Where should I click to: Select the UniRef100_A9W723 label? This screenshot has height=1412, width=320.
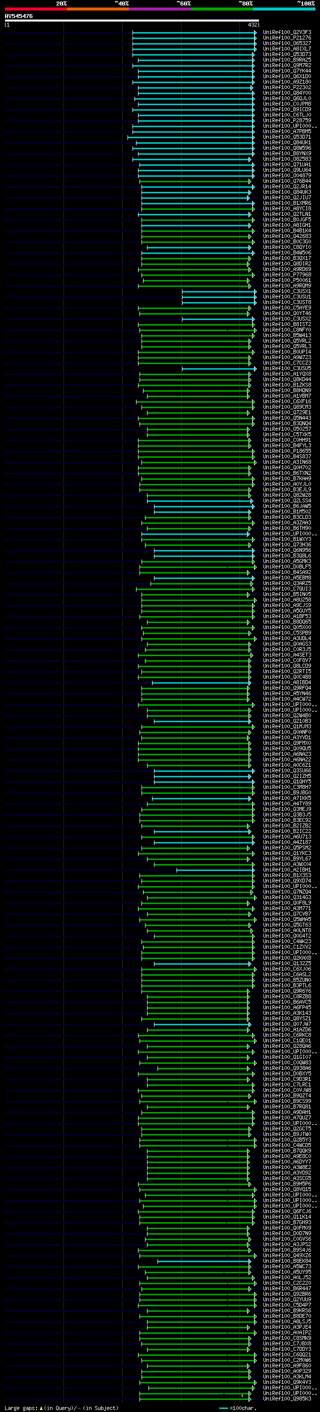287,358
